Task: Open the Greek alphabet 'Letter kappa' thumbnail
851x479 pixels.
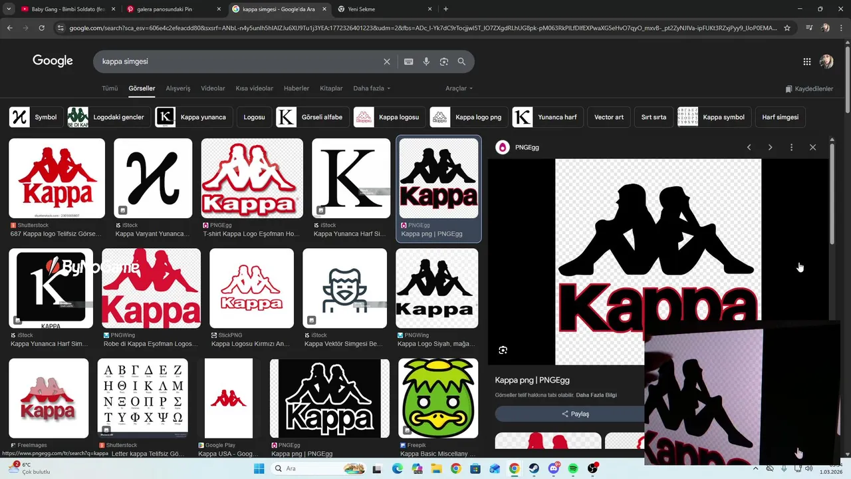Action: coord(142,399)
